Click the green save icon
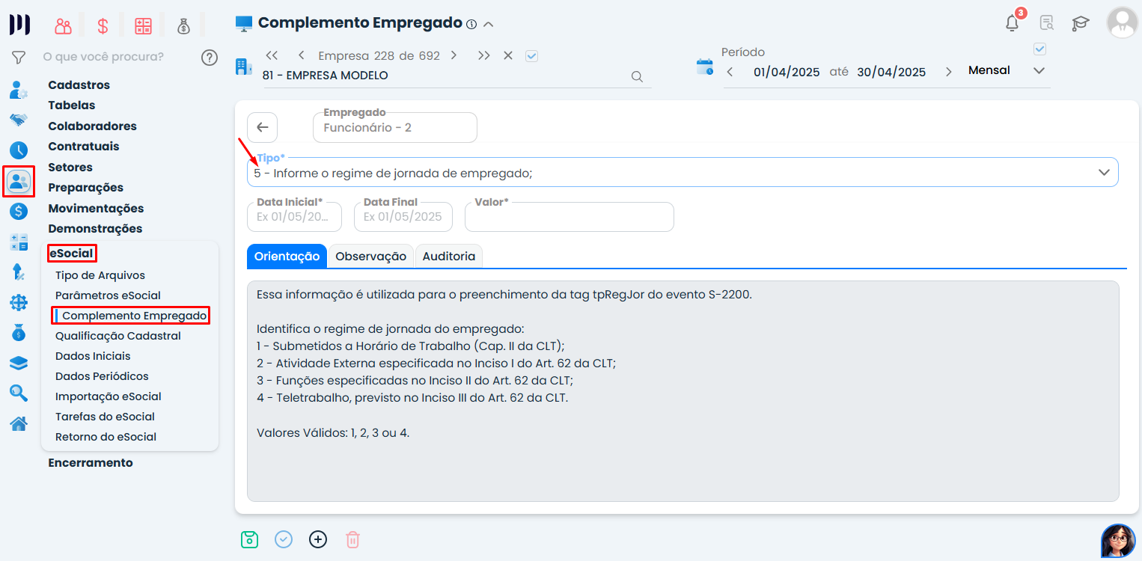Image resolution: width=1142 pixels, height=561 pixels. pyautogui.click(x=249, y=539)
